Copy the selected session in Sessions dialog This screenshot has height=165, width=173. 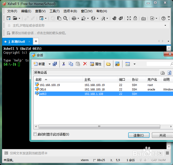click(x=71, y=64)
